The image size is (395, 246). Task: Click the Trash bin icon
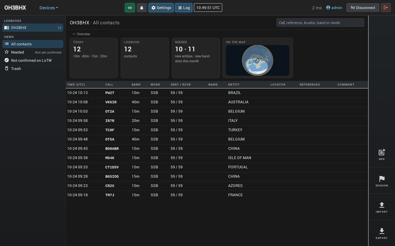pyautogui.click(x=7, y=69)
